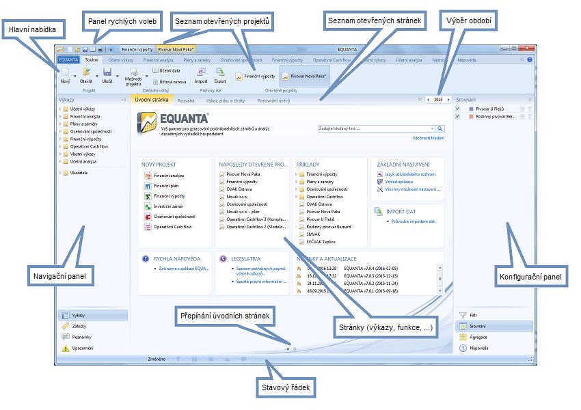
Task: Open the EQUANTA main menu button
Action: point(68,59)
